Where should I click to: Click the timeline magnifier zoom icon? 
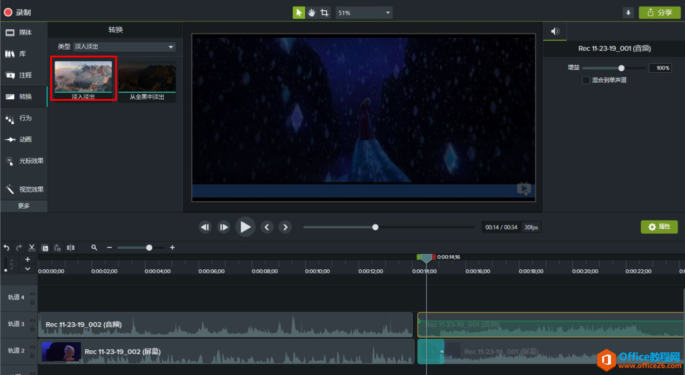click(x=94, y=248)
